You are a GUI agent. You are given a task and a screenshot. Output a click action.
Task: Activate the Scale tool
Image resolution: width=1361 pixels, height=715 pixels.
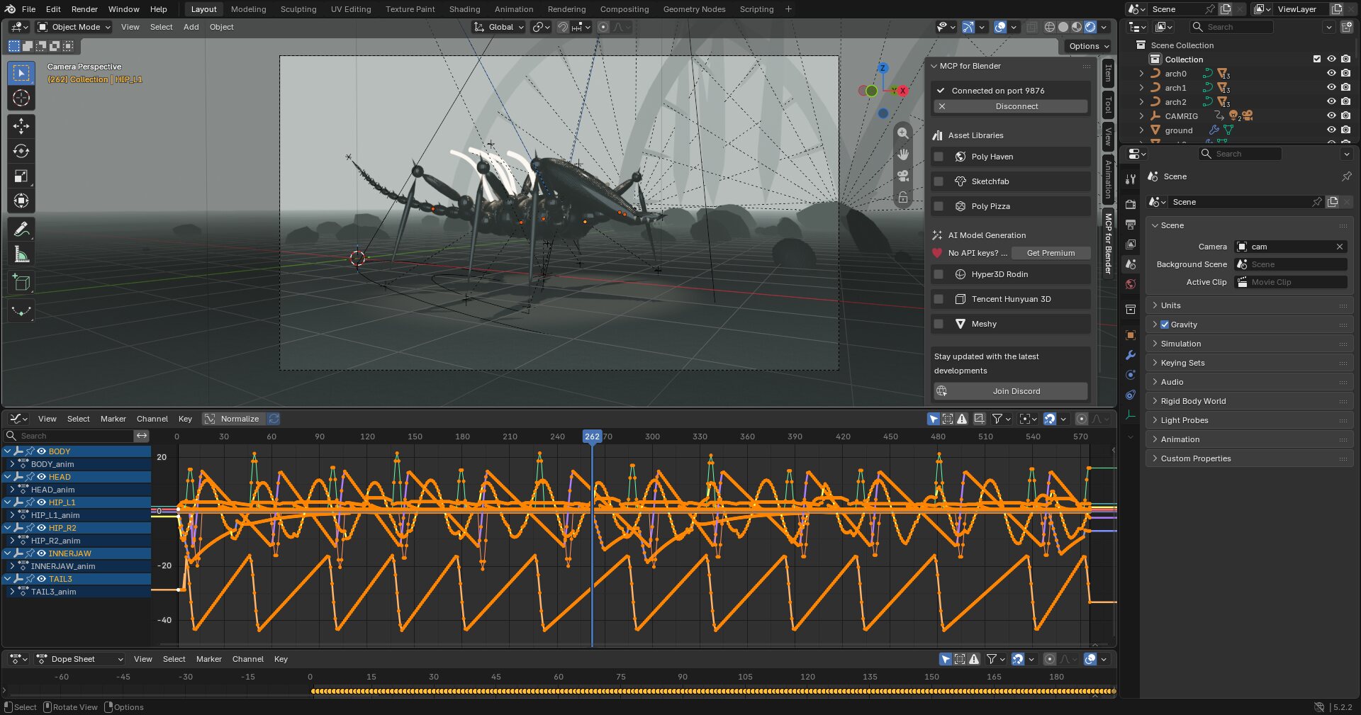point(21,176)
